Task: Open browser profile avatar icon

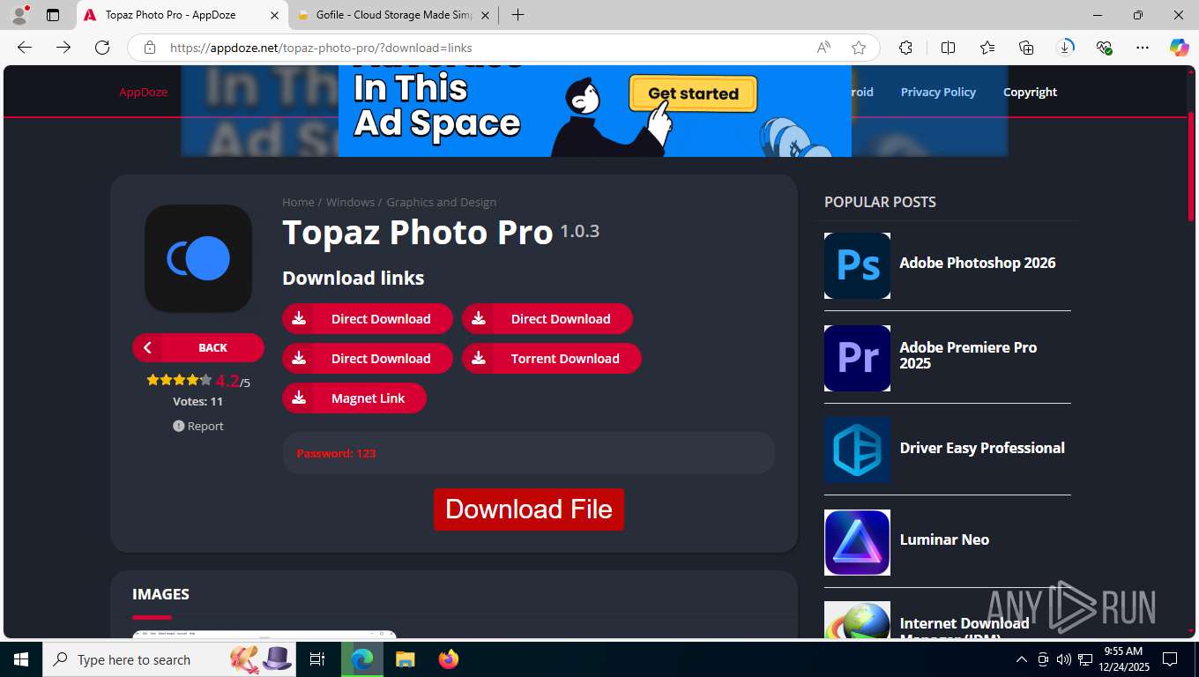Action: click(x=19, y=15)
